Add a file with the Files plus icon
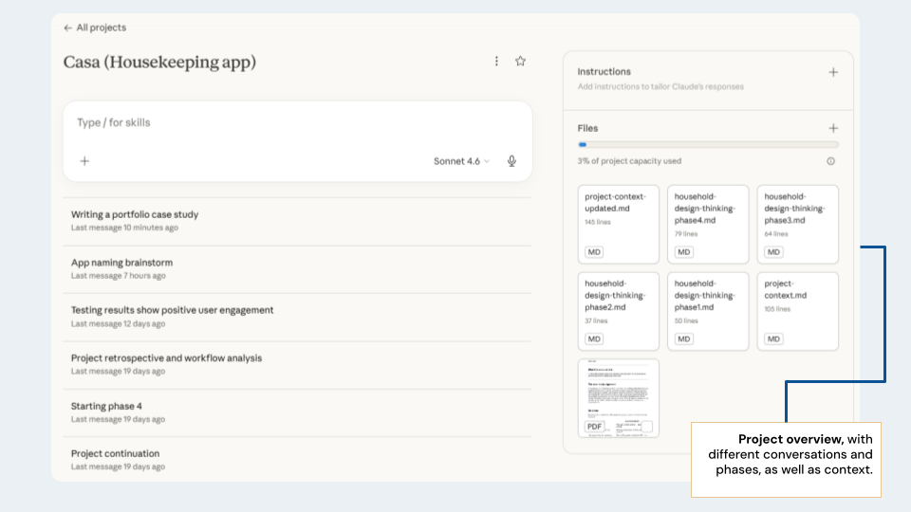This screenshot has width=911, height=512. click(x=833, y=128)
